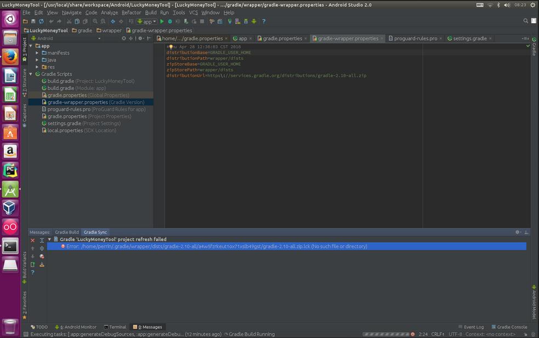Click the Redo arrow icon

[59, 21]
